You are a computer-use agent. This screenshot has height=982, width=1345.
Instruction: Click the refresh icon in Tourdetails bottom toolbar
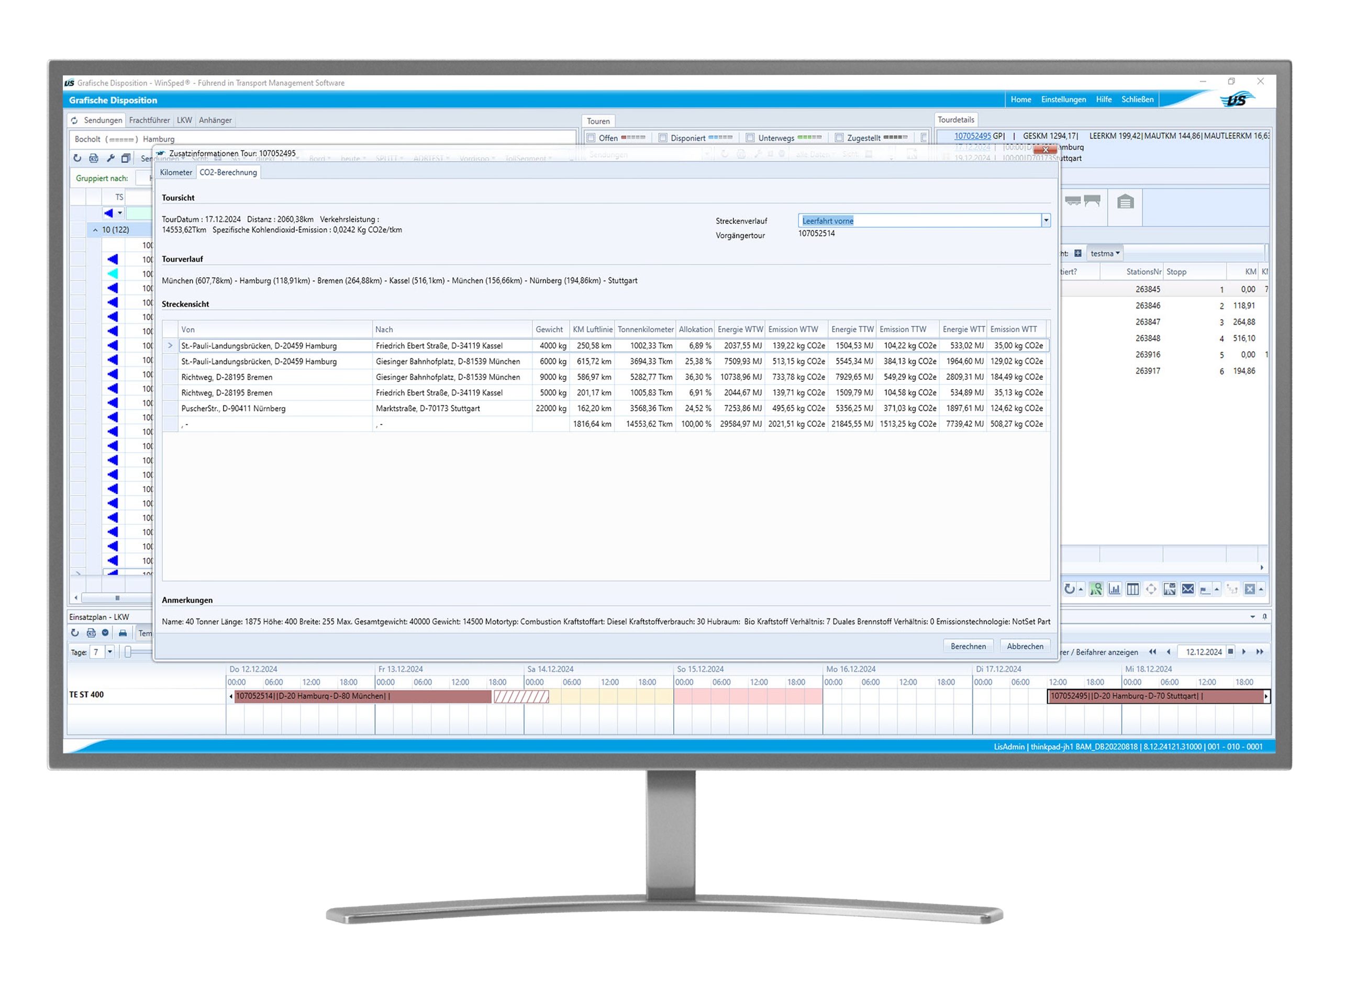(1070, 590)
